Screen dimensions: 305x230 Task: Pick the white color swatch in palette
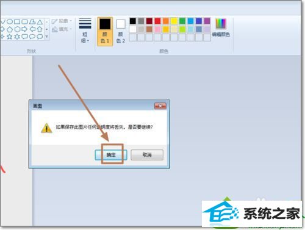click(133, 29)
